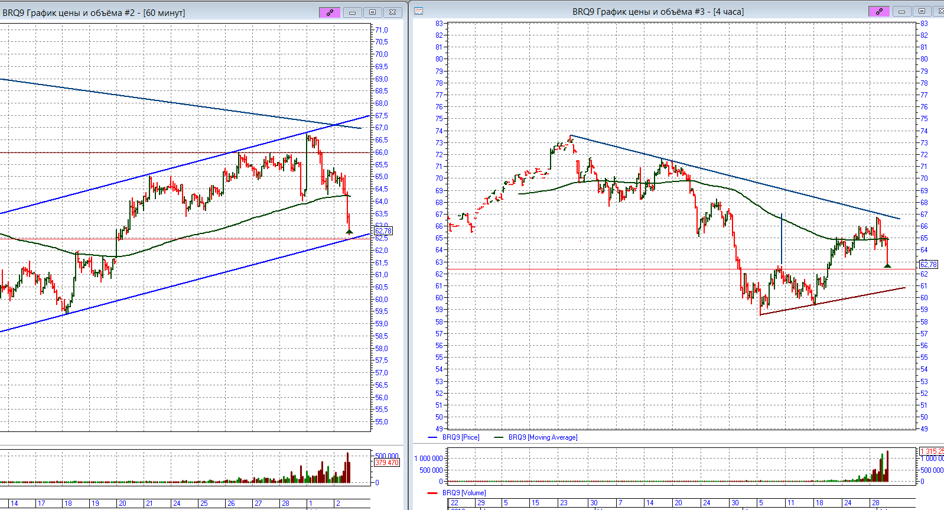Image resolution: width=944 pixels, height=510 pixels.
Task: Click the 62,78 price label on the 60-minute chart
Action: [383, 231]
